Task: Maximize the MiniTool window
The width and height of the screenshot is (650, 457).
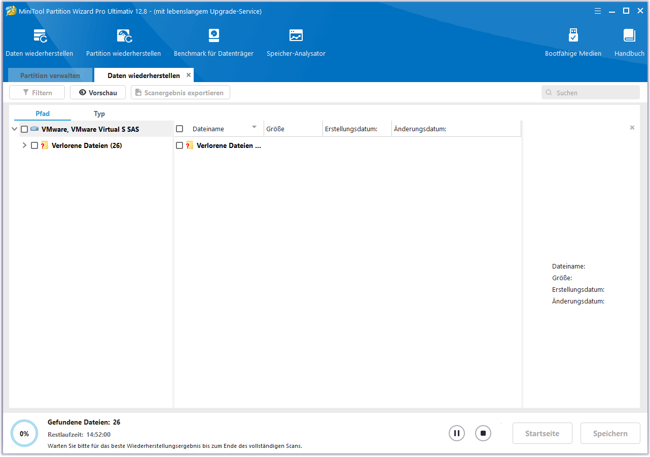Action: 626,11
